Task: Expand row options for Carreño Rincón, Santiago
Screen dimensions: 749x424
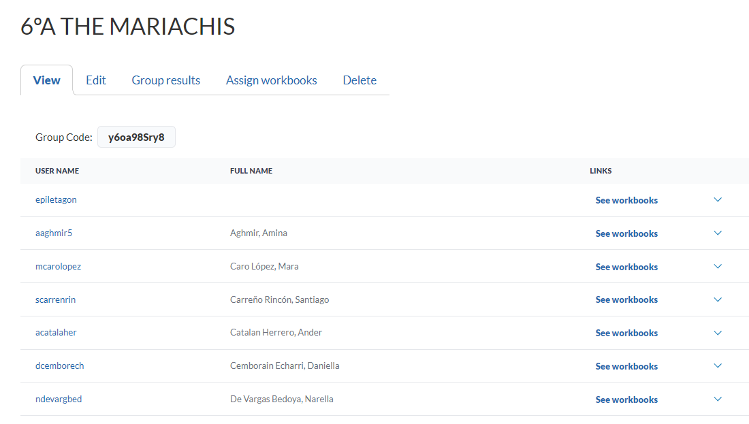Action: tap(717, 299)
